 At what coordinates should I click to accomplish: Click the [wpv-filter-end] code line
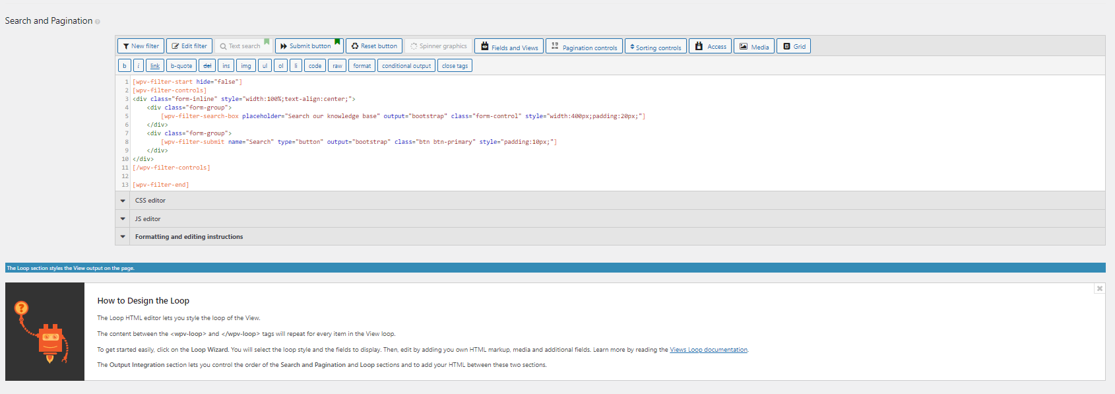[160, 185]
